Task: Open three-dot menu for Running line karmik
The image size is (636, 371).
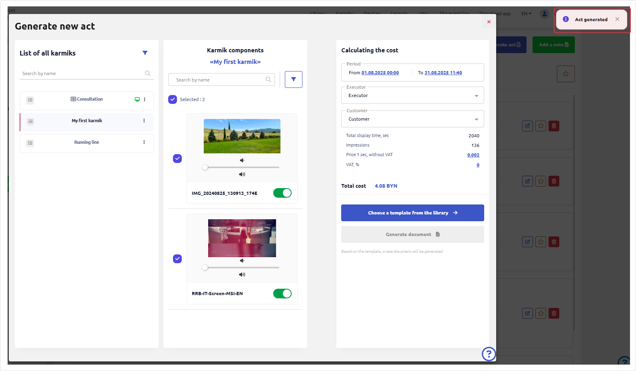Action: (144, 142)
